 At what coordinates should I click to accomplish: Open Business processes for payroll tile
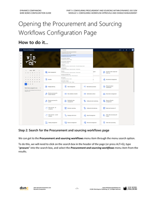pyautogui.click(x=52, y=101)
